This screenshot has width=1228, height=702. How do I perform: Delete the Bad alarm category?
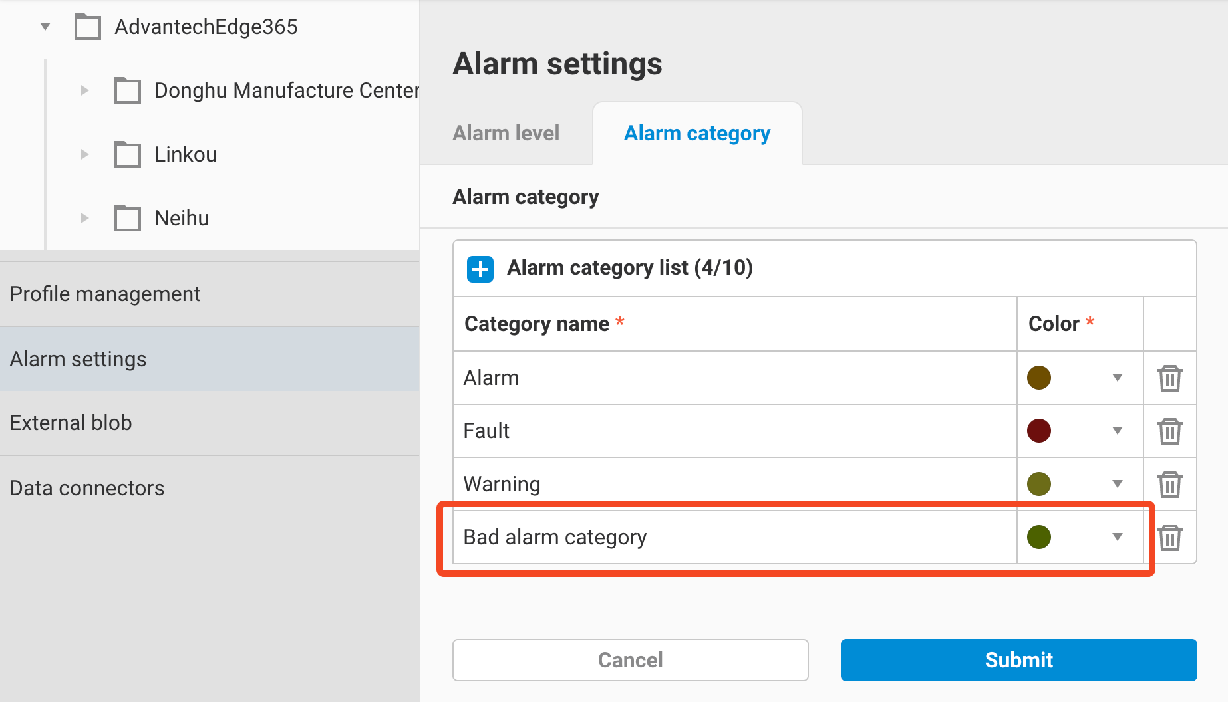1169,537
